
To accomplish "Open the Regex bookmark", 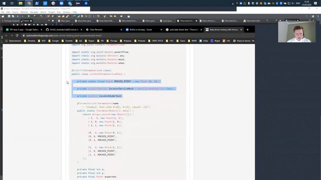I will pos(215,41).
